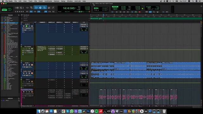Open the Grid value dropdown
Image resolution: width=203 pixels, height=114 pixels.
[108, 8]
